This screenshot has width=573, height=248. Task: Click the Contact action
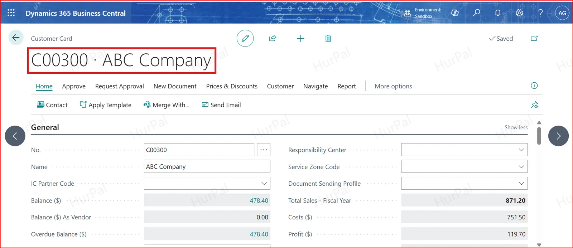tap(52, 105)
